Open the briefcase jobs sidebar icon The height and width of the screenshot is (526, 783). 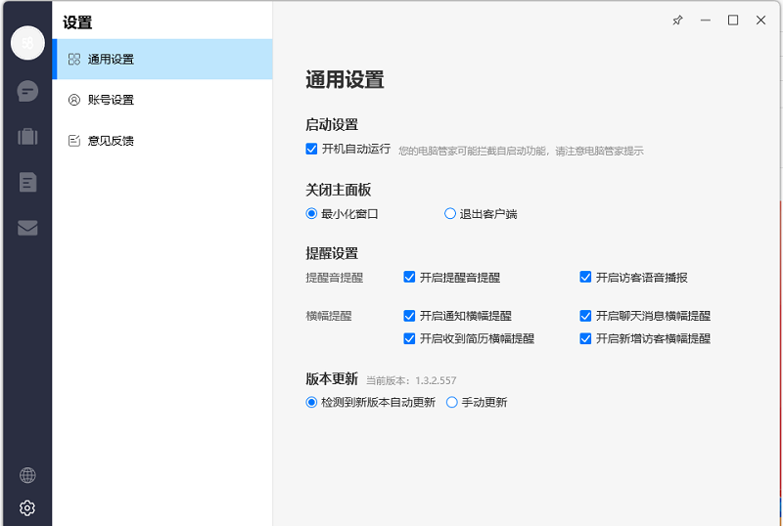click(27, 137)
